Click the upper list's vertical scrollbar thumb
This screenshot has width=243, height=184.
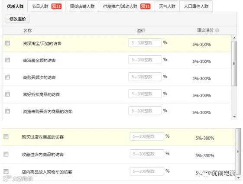[x=234, y=63]
